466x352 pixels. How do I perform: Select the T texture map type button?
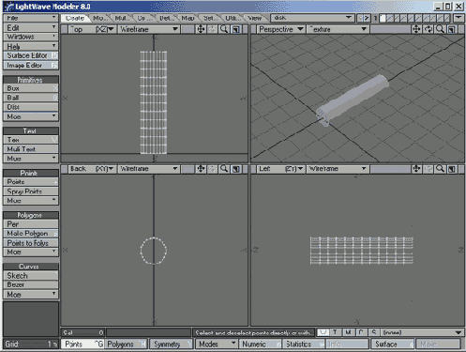(336, 332)
